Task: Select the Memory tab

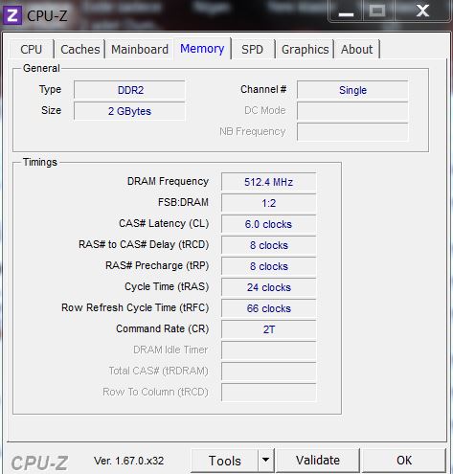Action: 202,49
